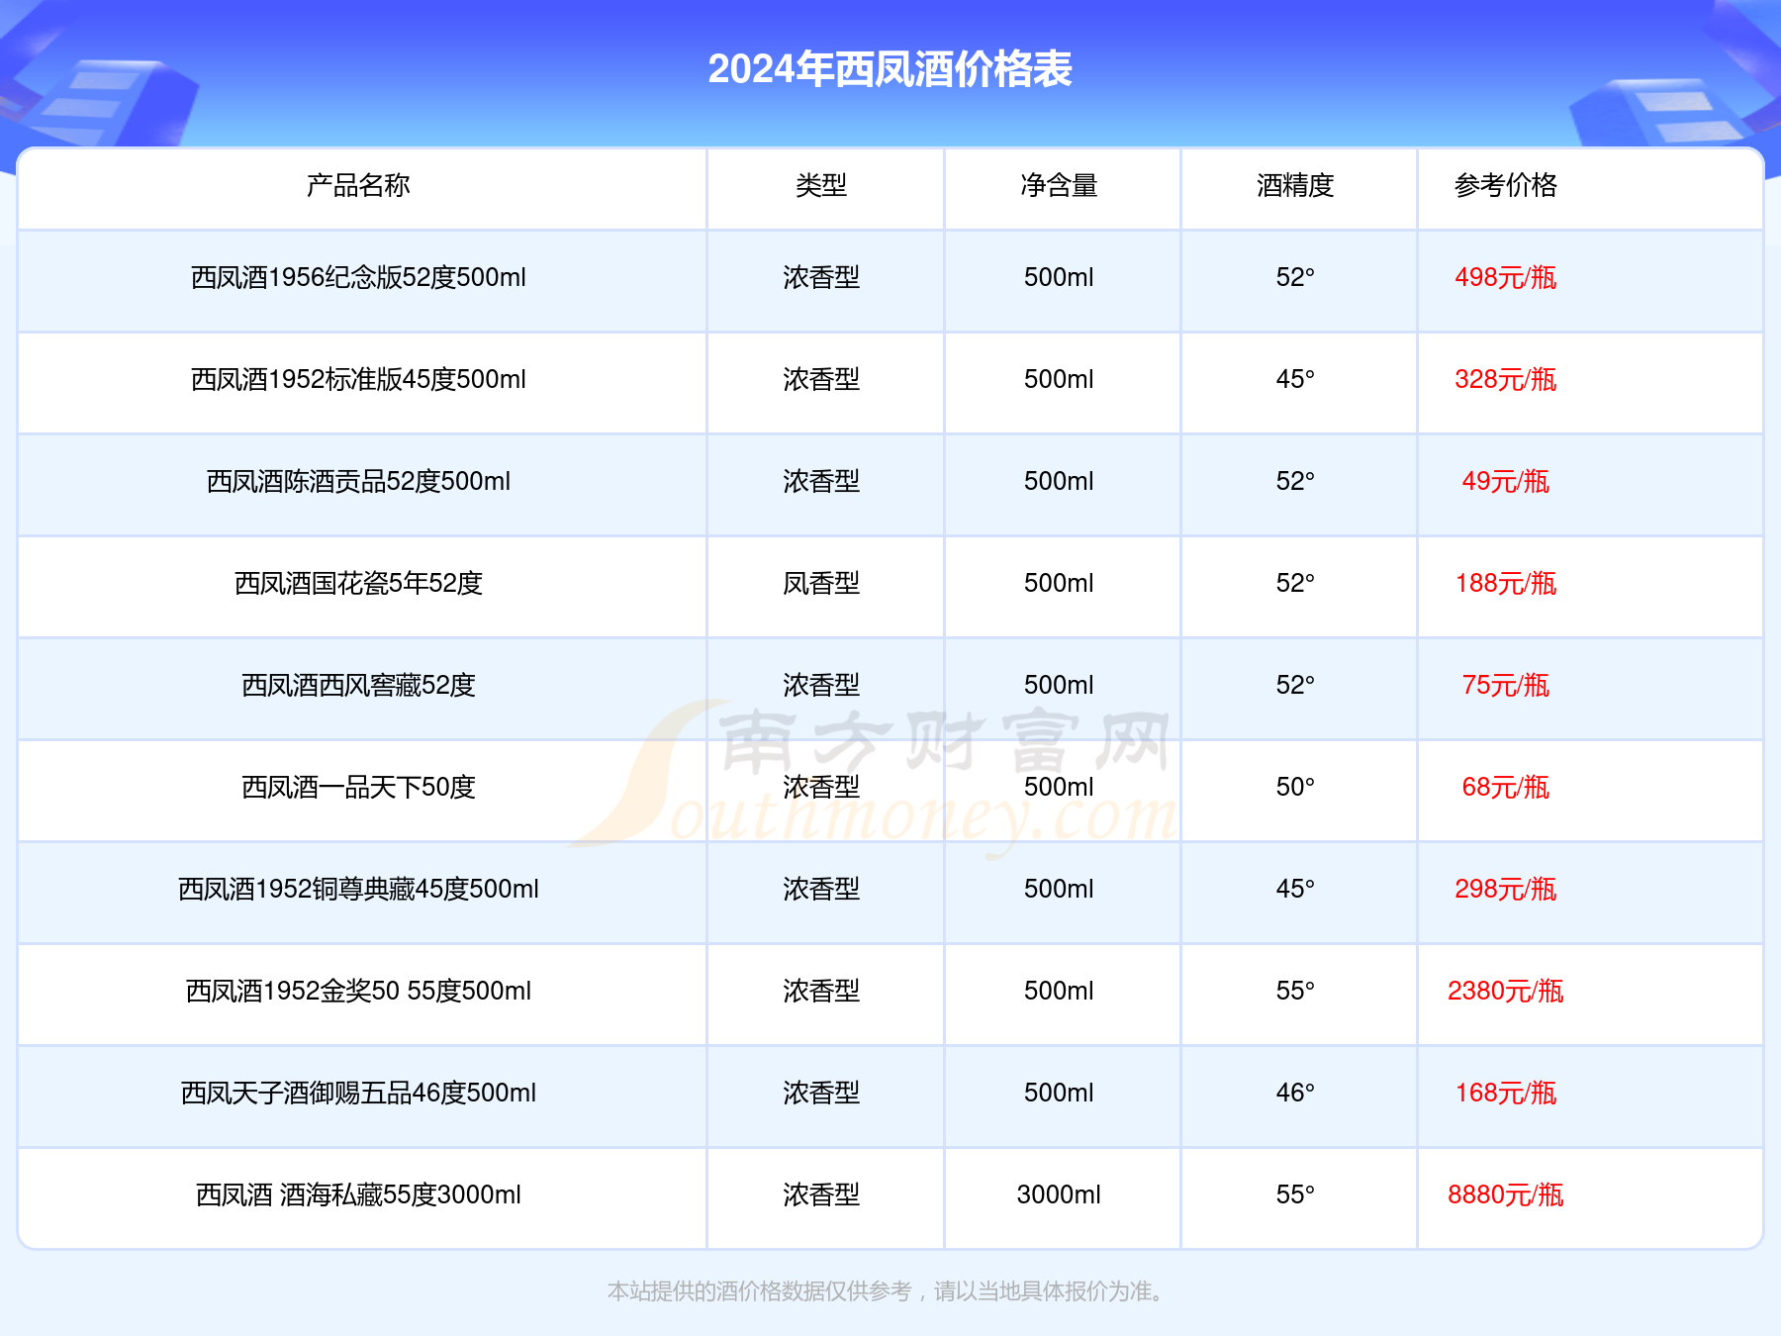Click the 2380元/瓶 price
This screenshot has height=1336, width=1781.
[x=1506, y=991]
